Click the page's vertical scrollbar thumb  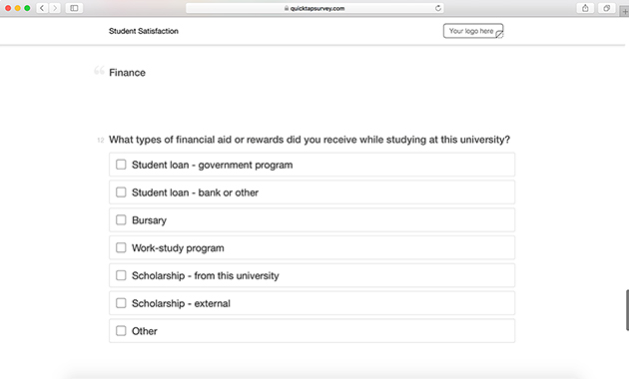627,310
